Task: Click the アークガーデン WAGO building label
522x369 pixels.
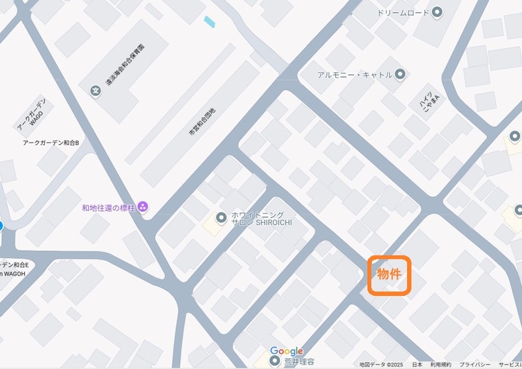Action: [x=33, y=115]
